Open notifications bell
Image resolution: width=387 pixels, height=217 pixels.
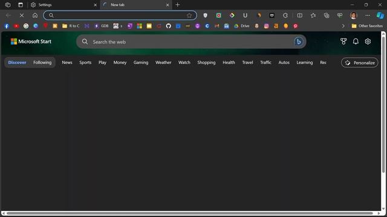356,42
